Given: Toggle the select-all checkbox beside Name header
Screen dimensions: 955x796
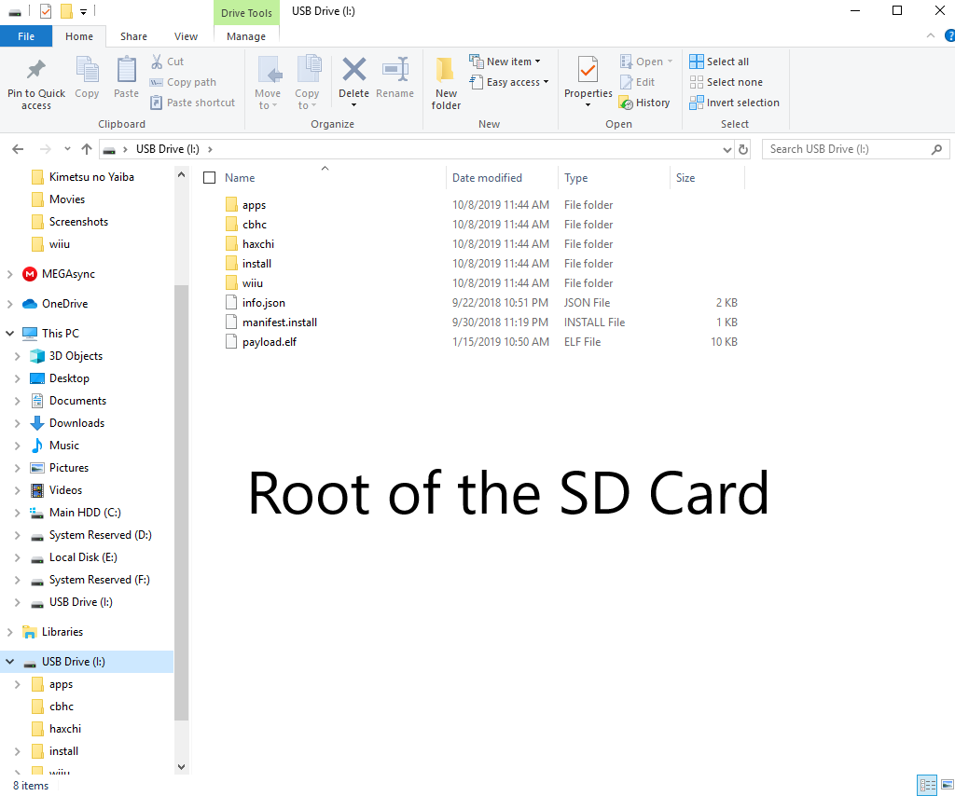Looking at the screenshot, I should [x=210, y=178].
